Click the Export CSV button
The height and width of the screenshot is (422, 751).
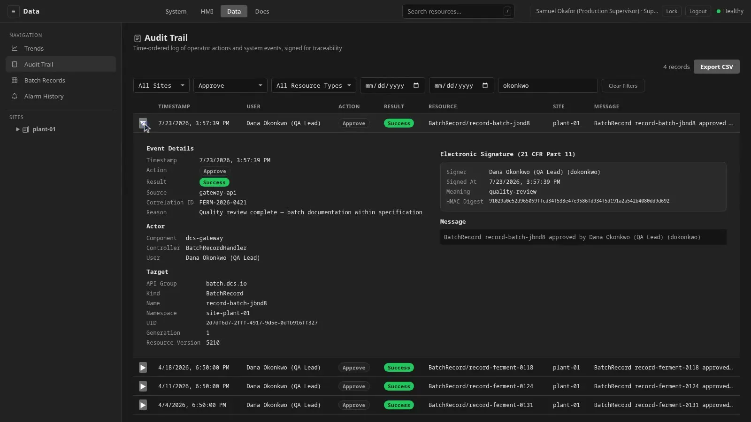click(716, 67)
